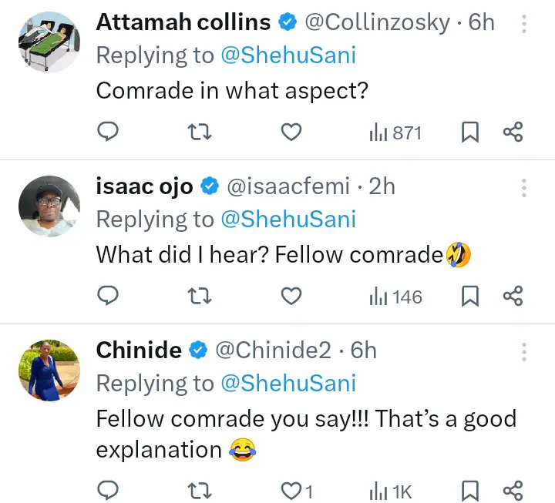Open Chinide's profile avatar
Viewport: 555px width, 503px height.
point(49,371)
